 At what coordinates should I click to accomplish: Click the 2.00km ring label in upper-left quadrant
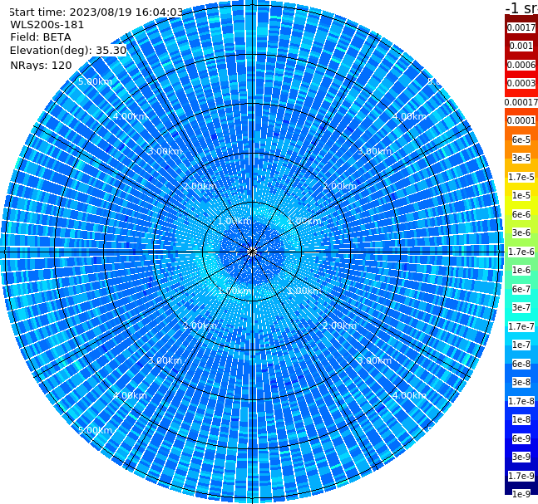pyautogui.click(x=200, y=186)
